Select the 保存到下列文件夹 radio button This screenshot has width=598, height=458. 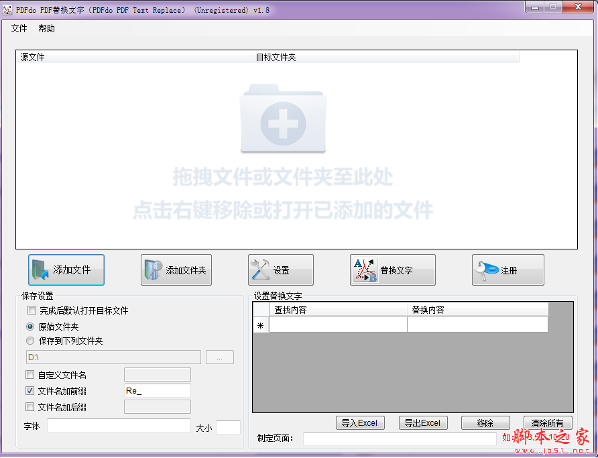point(30,341)
